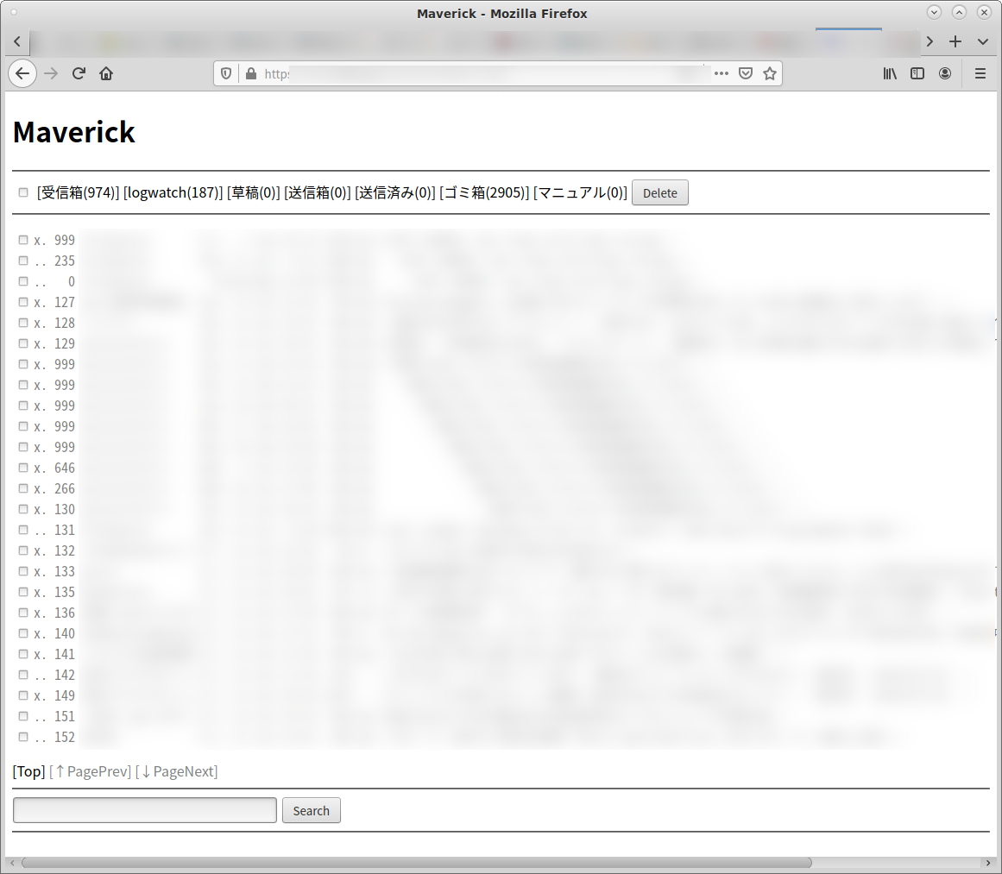Tick the checkbox for message 235

(23, 261)
